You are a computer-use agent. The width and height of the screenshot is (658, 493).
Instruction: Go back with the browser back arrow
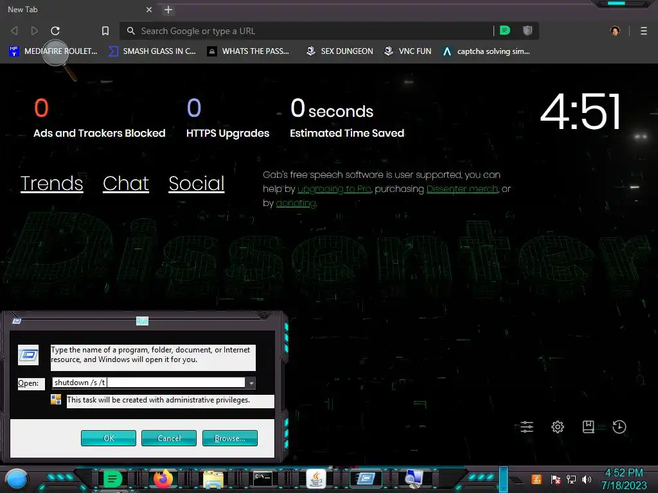click(14, 31)
